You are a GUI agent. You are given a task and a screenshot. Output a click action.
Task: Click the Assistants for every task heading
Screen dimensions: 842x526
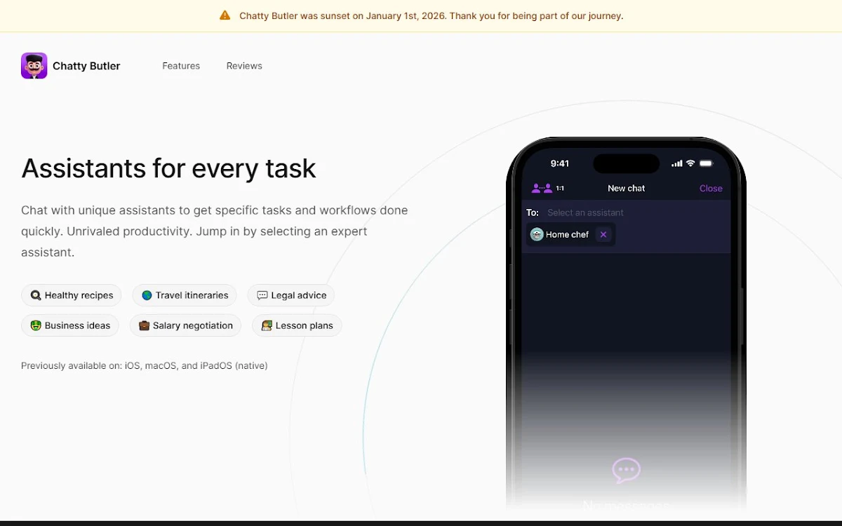(x=168, y=168)
